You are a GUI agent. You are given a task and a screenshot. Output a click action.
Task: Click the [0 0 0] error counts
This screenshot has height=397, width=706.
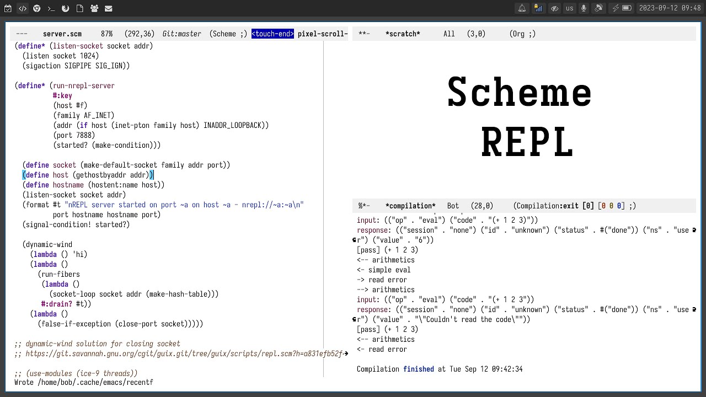coord(611,206)
